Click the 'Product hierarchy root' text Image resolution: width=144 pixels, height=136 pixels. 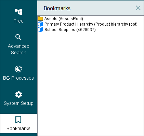(x=116, y=24)
